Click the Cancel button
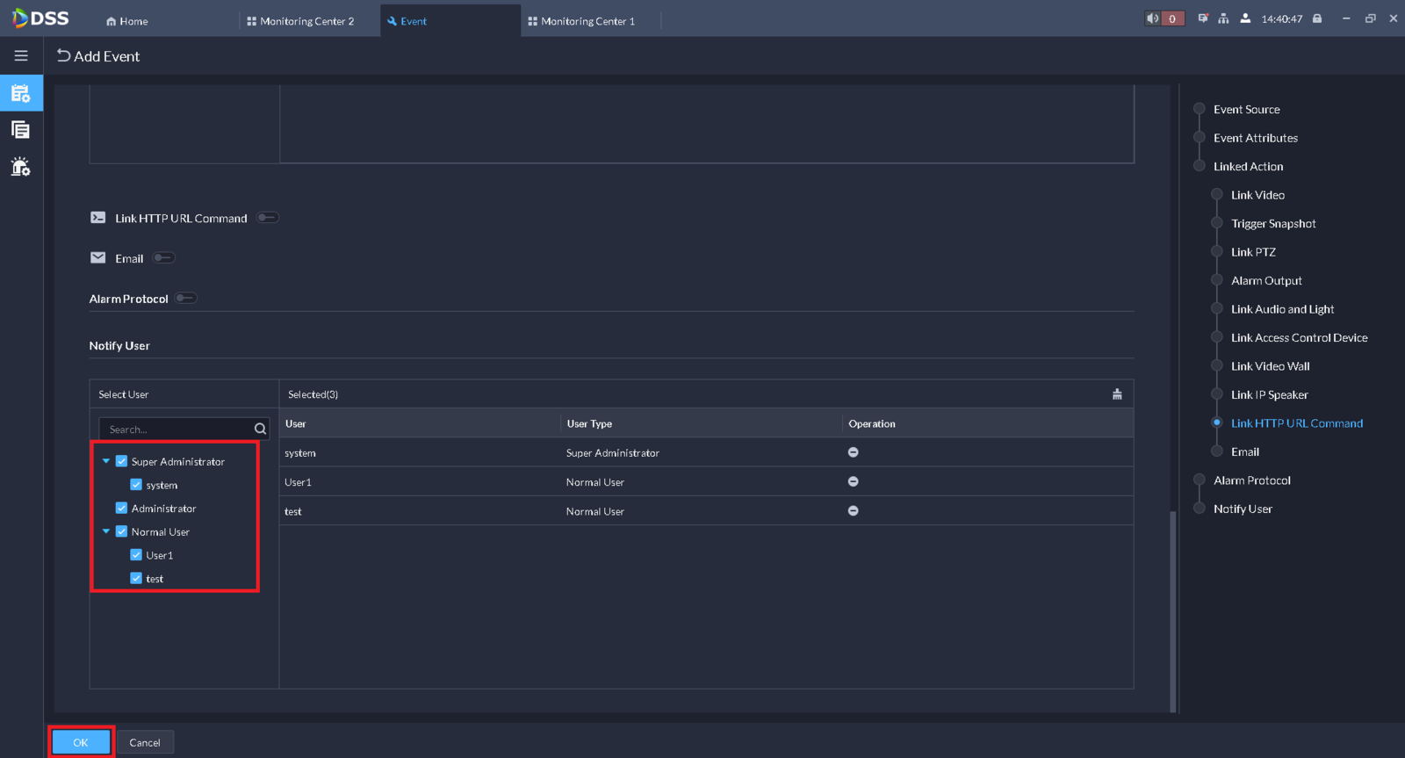 145,742
